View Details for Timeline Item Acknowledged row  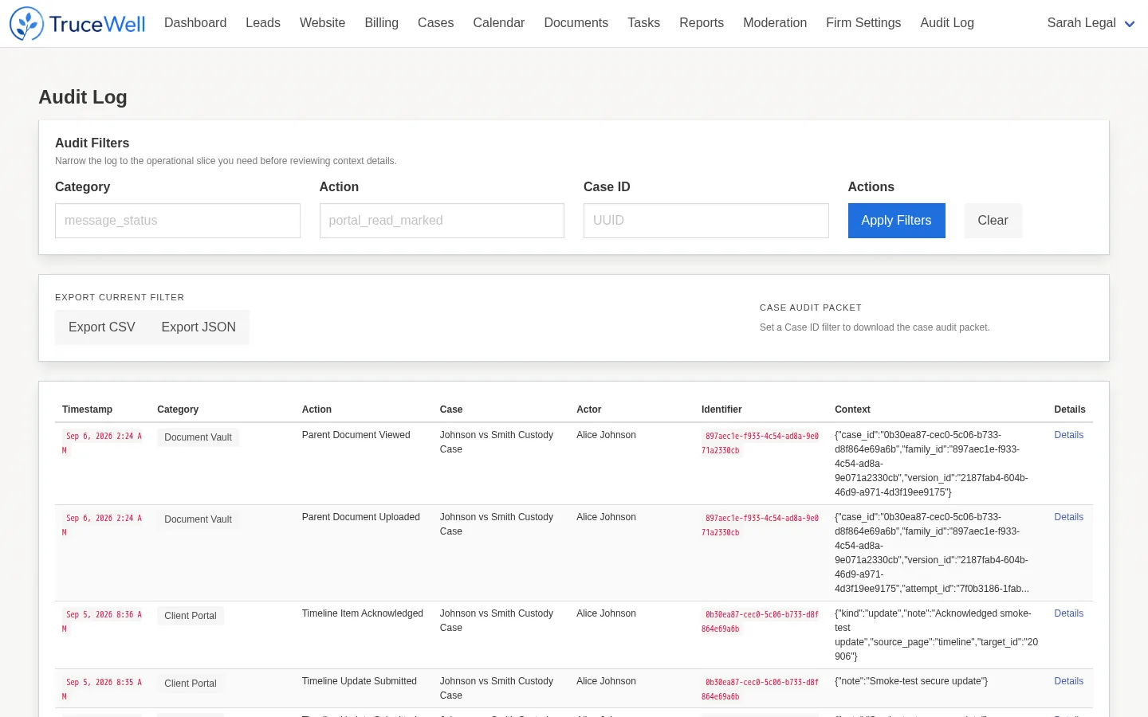pos(1069,613)
